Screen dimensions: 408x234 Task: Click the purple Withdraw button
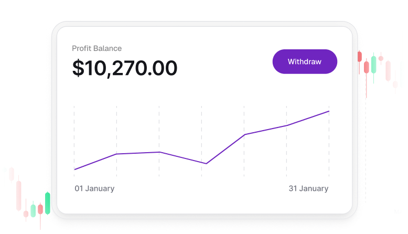pos(305,61)
